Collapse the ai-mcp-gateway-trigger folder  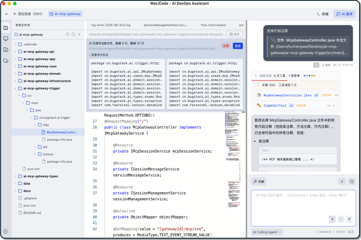15,88
